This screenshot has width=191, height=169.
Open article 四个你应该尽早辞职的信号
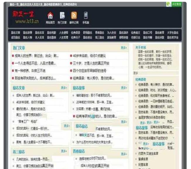pos(91,71)
